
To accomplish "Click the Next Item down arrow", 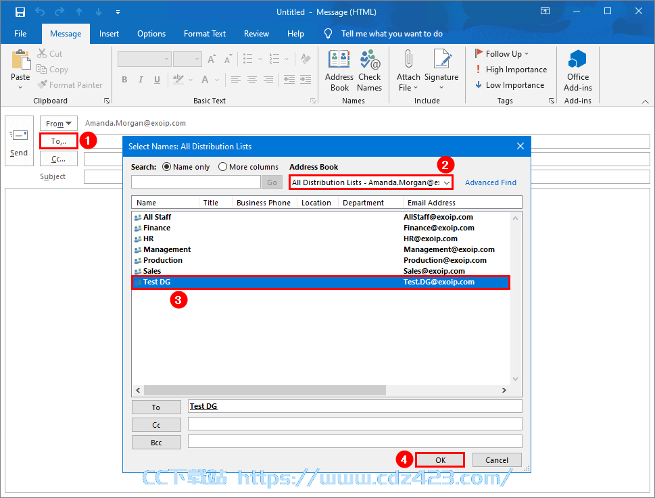I will (99, 11).
